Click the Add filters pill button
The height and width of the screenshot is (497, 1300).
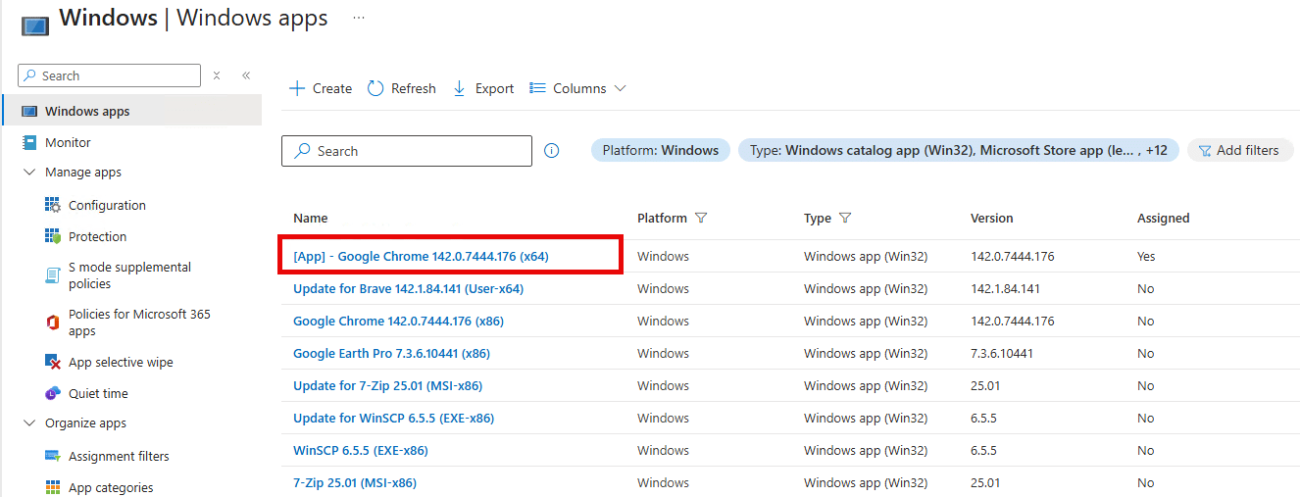click(x=1239, y=150)
